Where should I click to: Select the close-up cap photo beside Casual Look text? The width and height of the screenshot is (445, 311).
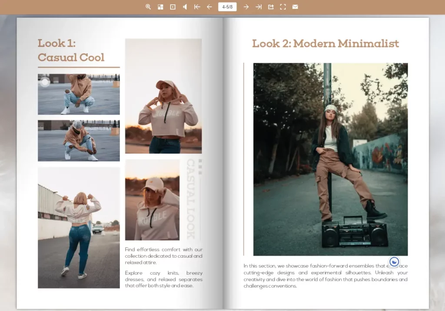[x=152, y=200]
